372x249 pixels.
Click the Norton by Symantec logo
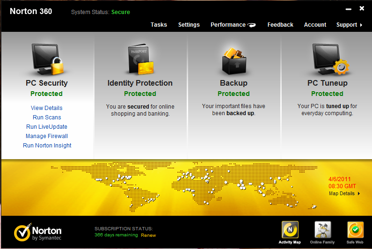click(x=38, y=232)
